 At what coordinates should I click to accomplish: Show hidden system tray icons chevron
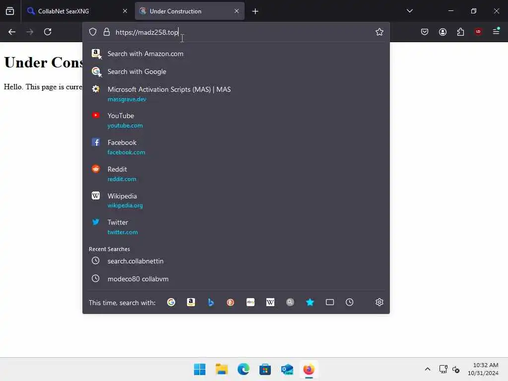428,369
